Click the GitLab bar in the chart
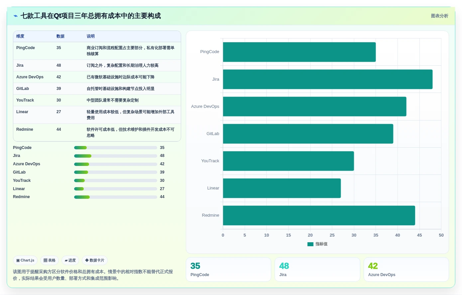Screen dimensions: 462x295 pos(308,134)
